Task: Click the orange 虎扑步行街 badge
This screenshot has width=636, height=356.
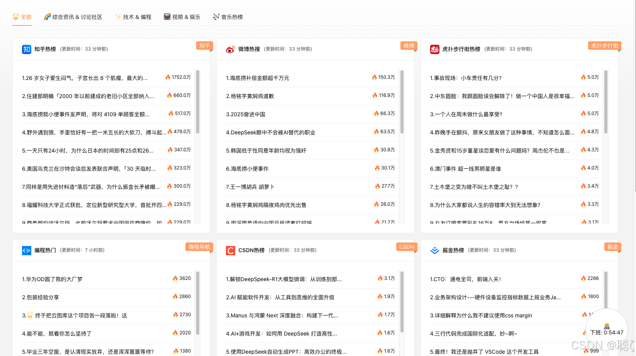Action: click(x=604, y=46)
